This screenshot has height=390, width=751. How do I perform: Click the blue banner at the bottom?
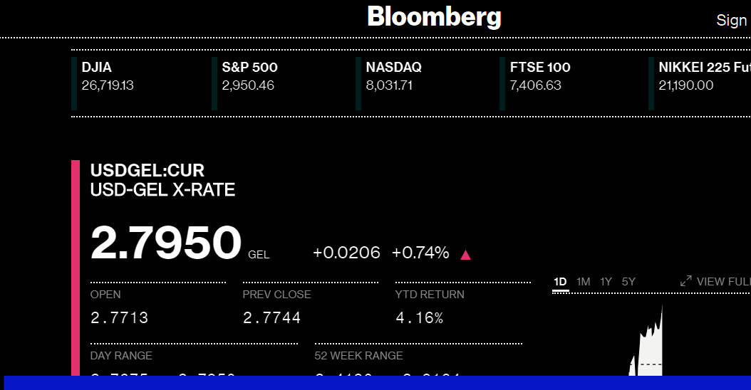(375, 383)
